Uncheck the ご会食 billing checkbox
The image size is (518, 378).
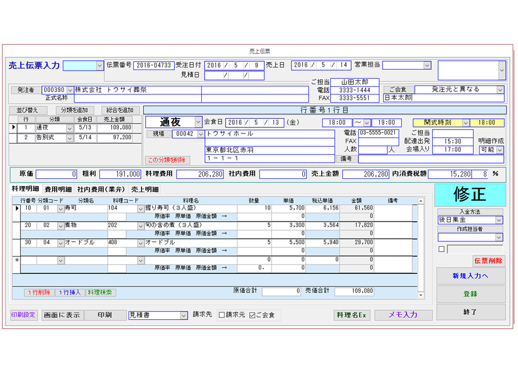252,315
